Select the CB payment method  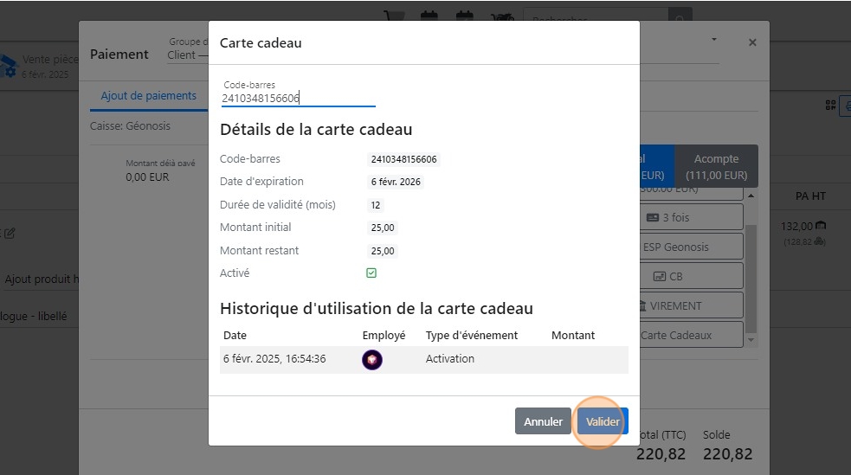692,276
